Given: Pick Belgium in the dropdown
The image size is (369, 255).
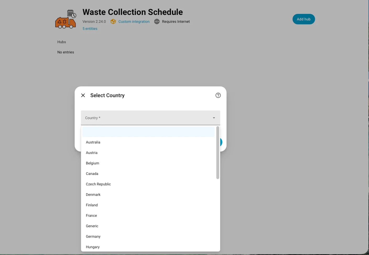Looking at the screenshot, I should (x=148, y=163).
